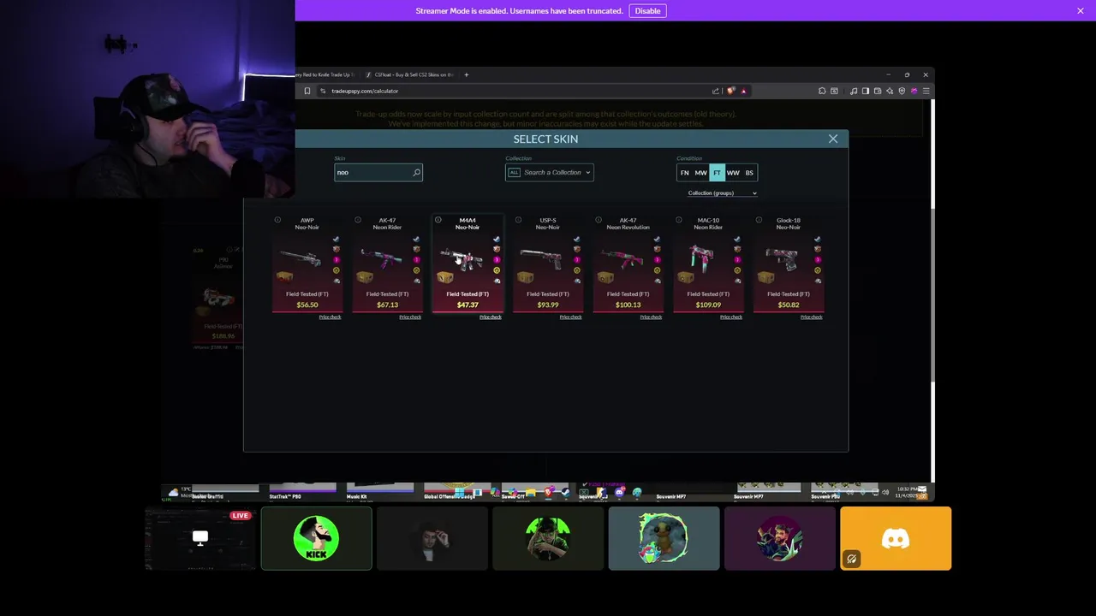The image size is (1096, 616).
Task: Click yellow circle icon on AK-47 Neon Revolution card
Action: click(x=657, y=270)
